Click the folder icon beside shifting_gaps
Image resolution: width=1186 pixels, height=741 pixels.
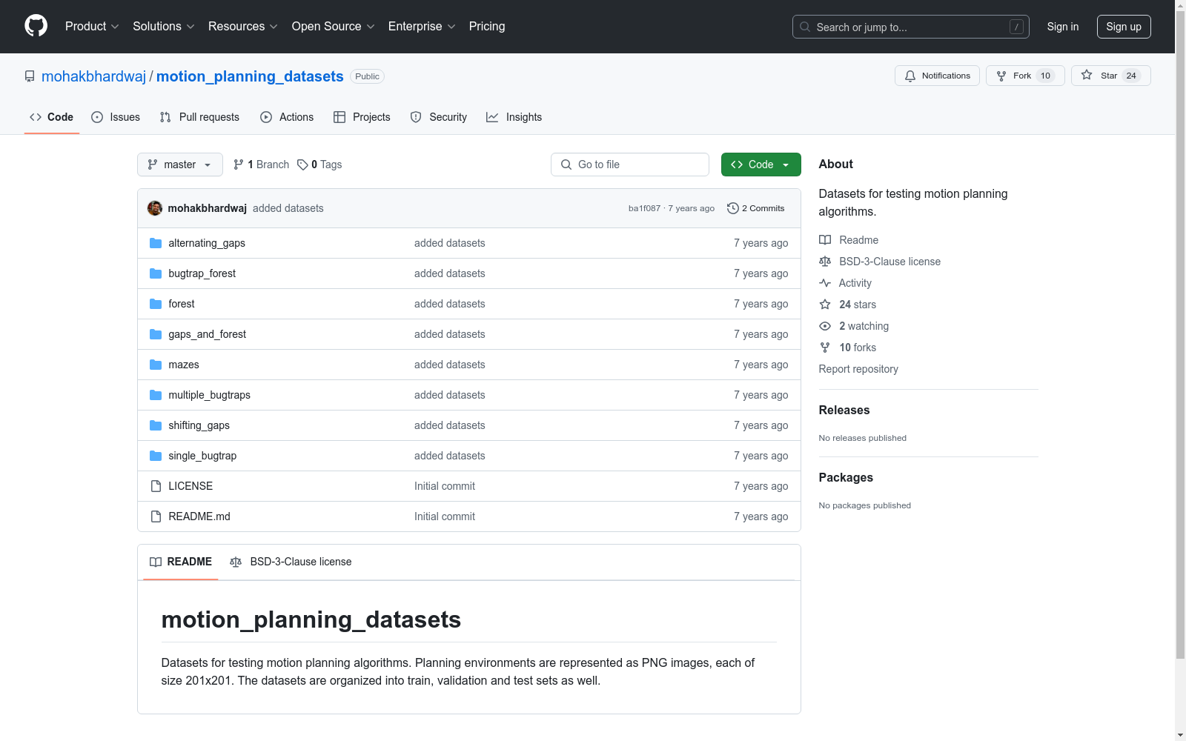tap(156, 425)
